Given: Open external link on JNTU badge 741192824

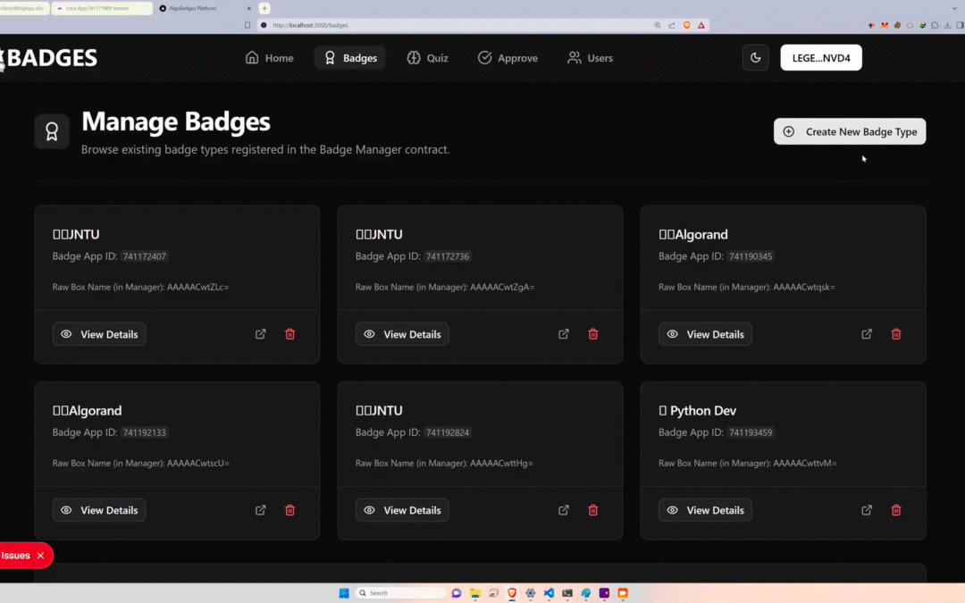Looking at the screenshot, I should pos(563,510).
